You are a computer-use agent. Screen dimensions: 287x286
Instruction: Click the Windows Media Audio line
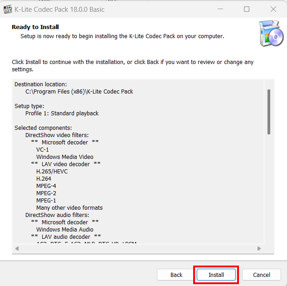click(65, 229)
